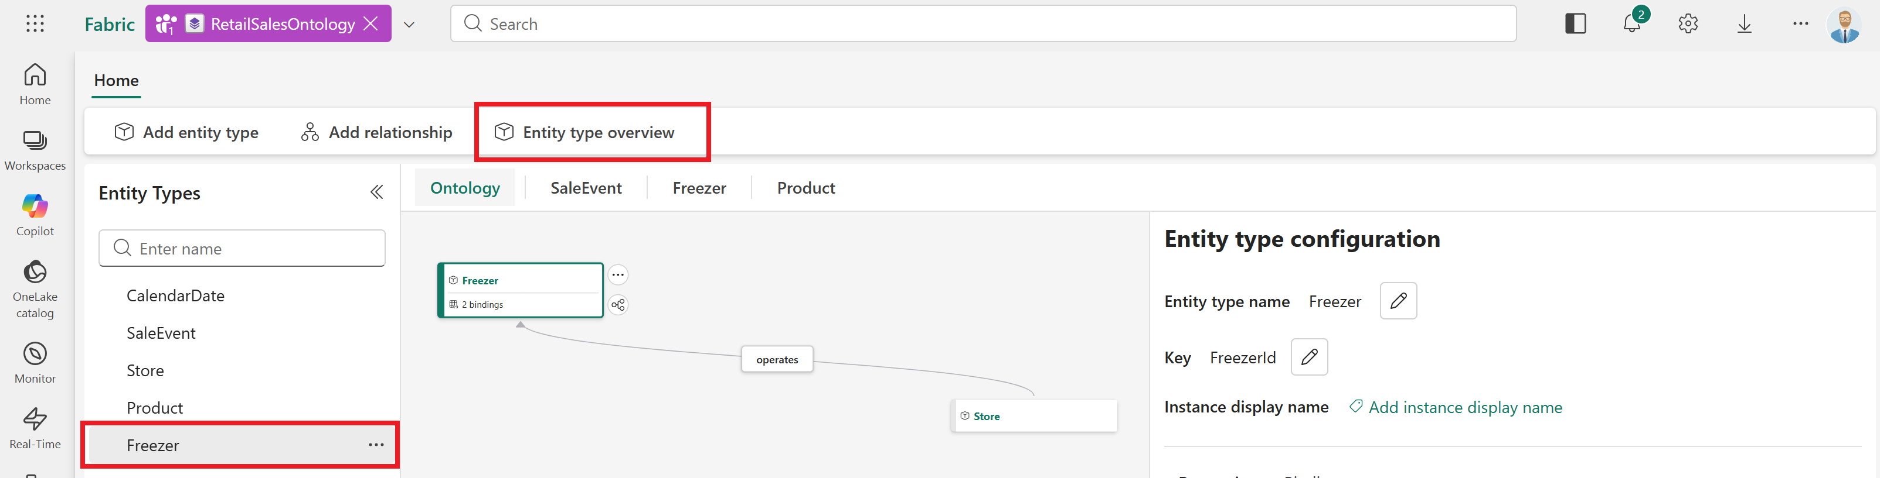
Task: Open the Freezer node more options button
Action: pos(618,275)
